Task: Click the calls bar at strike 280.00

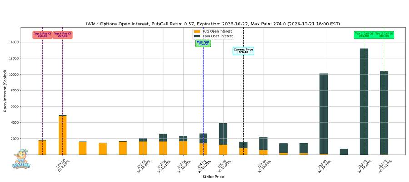Action: click(x=324, y=114)
